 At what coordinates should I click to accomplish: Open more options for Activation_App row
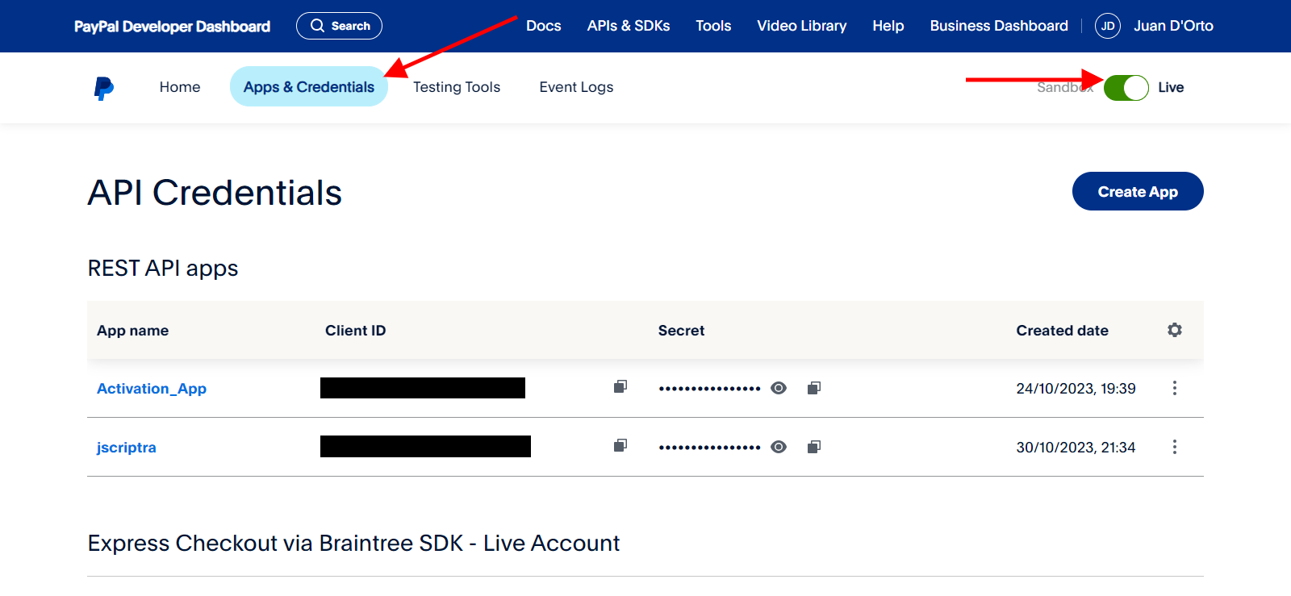(x=1174, y=388)
